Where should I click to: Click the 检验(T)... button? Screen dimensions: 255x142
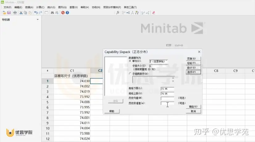193,63
